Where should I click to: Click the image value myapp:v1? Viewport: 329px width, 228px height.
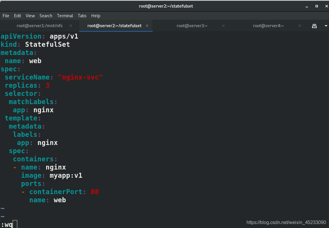(x=66, y=176)
